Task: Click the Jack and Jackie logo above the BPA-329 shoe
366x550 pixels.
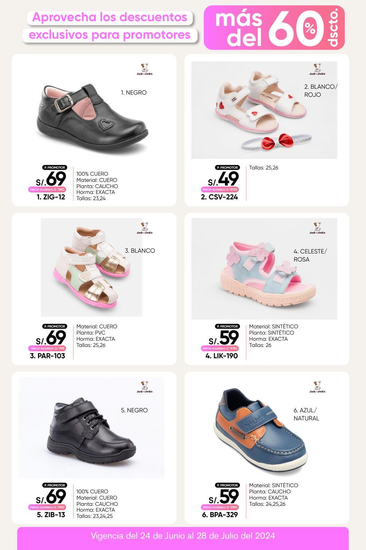Action: tap(317, 387)
